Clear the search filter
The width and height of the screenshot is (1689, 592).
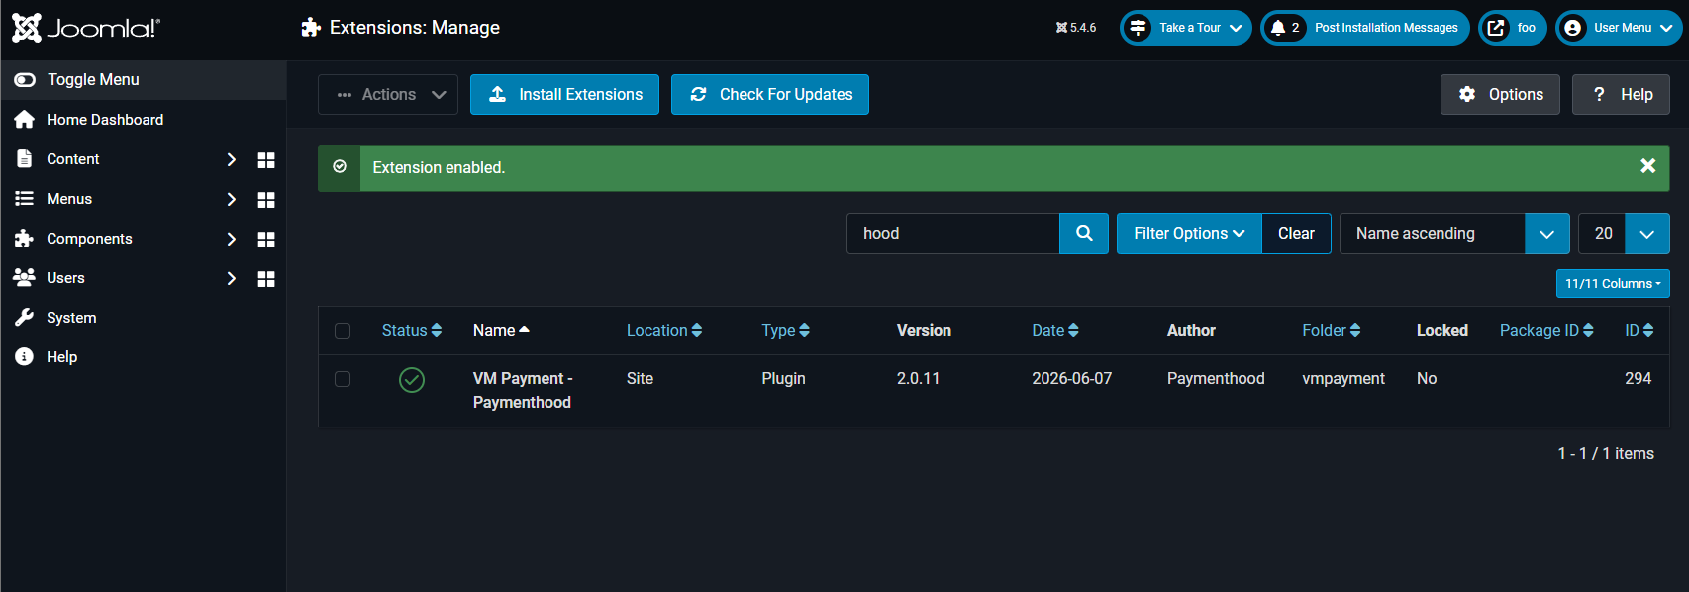pyautogui.click(x=1296, y=234)
